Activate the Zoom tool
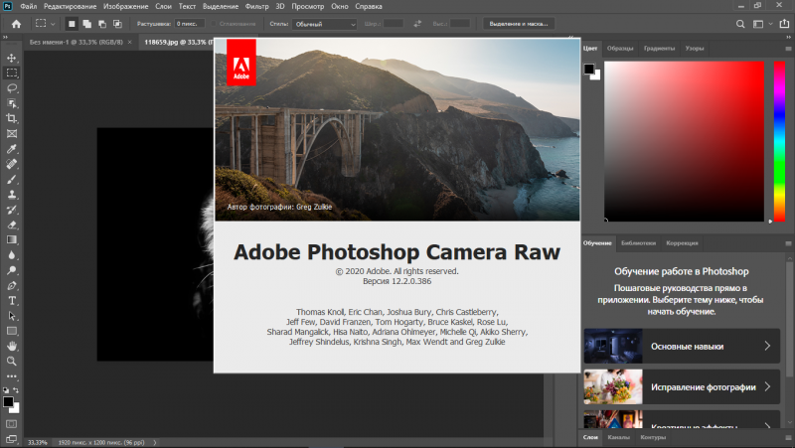The height and width of the screenshot is (448, 795). coord(12,361)
